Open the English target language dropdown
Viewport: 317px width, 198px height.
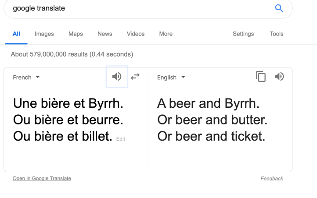[171, 78]
